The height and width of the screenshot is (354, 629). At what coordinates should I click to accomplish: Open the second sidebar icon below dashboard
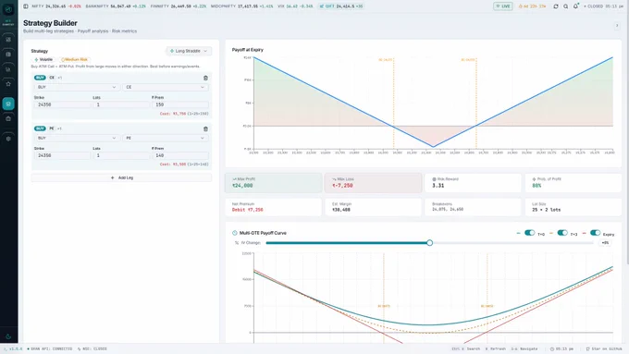(8, 55)
